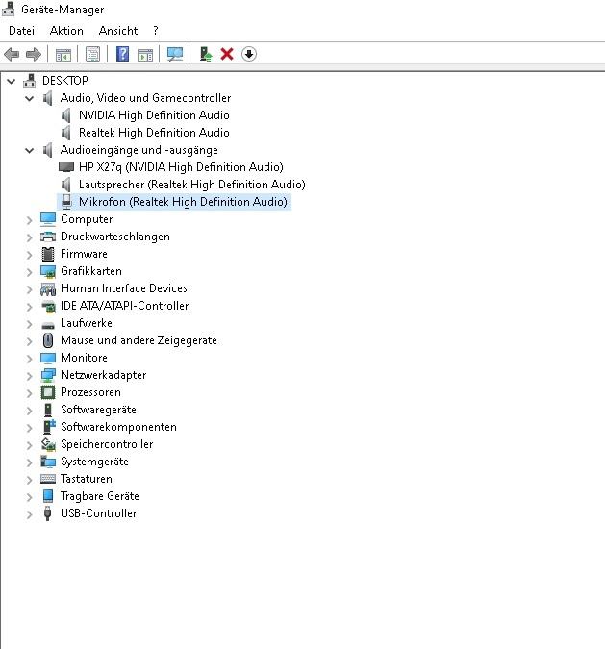Select NVIDIA High Definition Audio device
The height and width of the screenshot is (649, 605).
tap(154, 115)
